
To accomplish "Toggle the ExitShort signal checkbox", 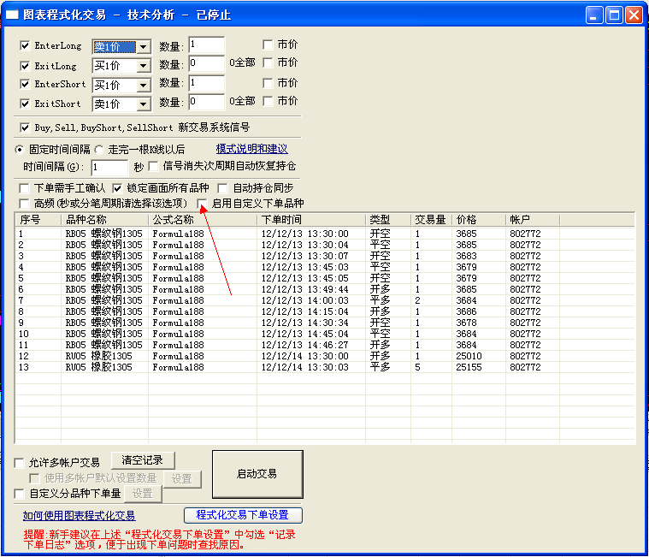I will point(25,104).
